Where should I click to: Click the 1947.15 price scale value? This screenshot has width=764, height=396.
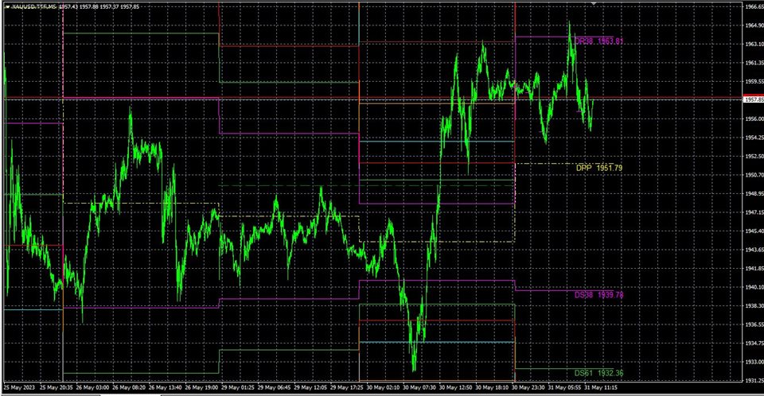pos(754,212)
